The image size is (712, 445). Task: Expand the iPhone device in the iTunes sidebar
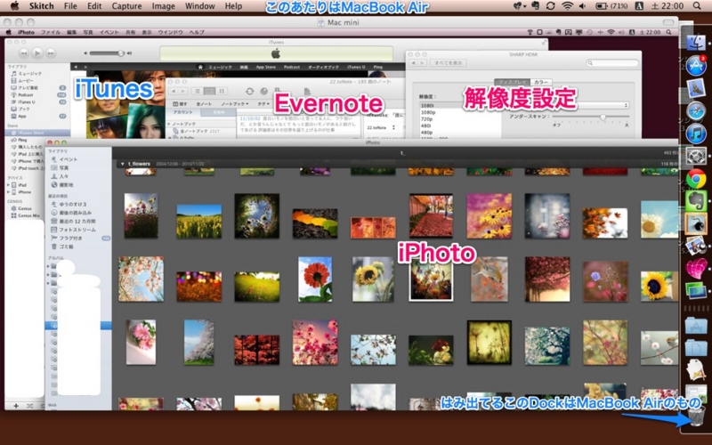coord(8,192)
